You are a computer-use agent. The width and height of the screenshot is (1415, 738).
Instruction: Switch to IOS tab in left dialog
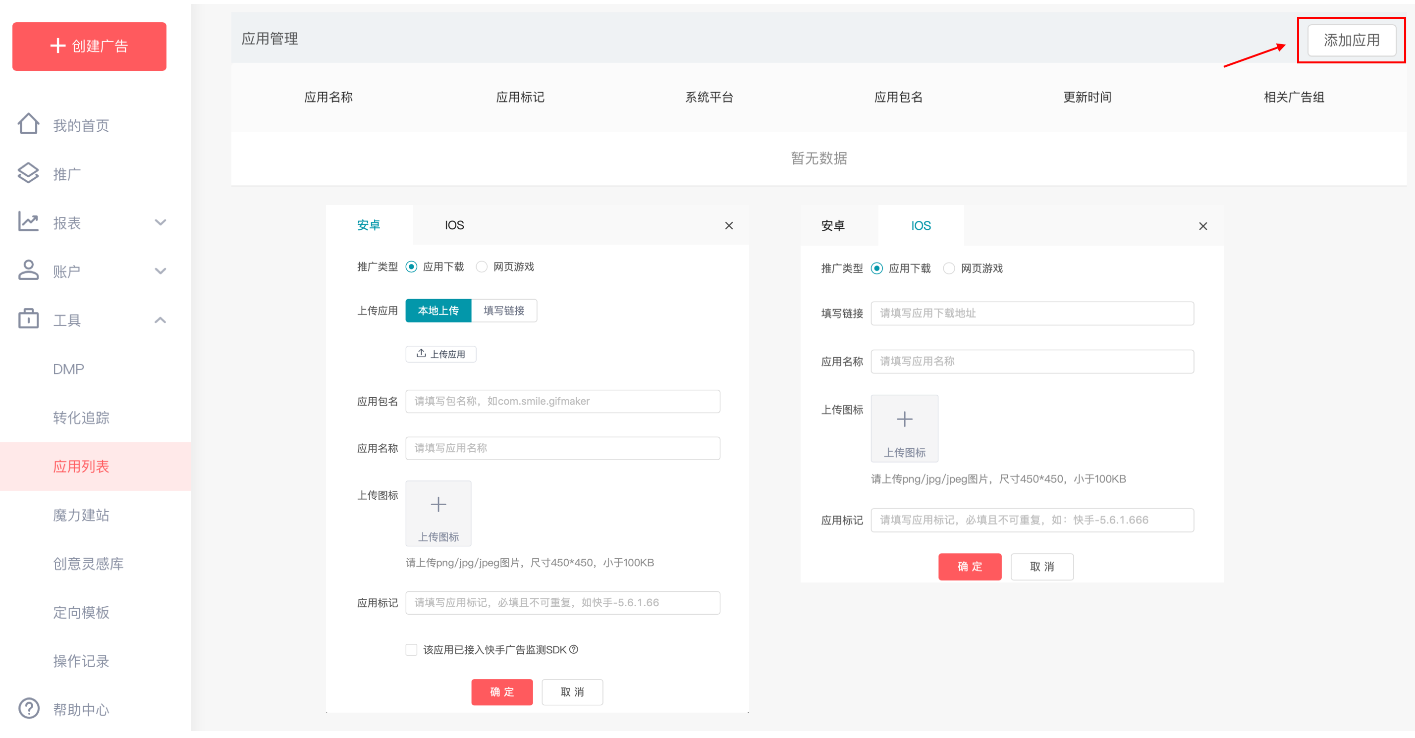pyautogui.click(x=454, y=225)
